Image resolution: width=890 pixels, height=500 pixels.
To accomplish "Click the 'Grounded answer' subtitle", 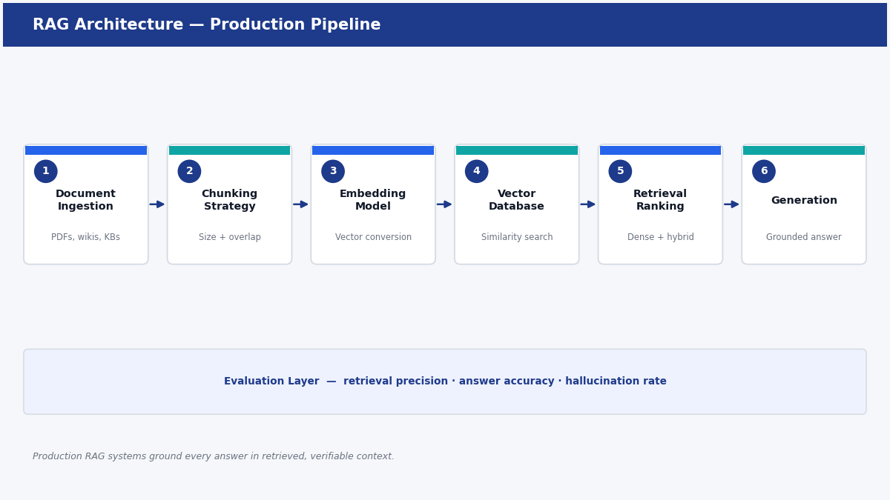I will pyautogui.click(x=804, y=237).
